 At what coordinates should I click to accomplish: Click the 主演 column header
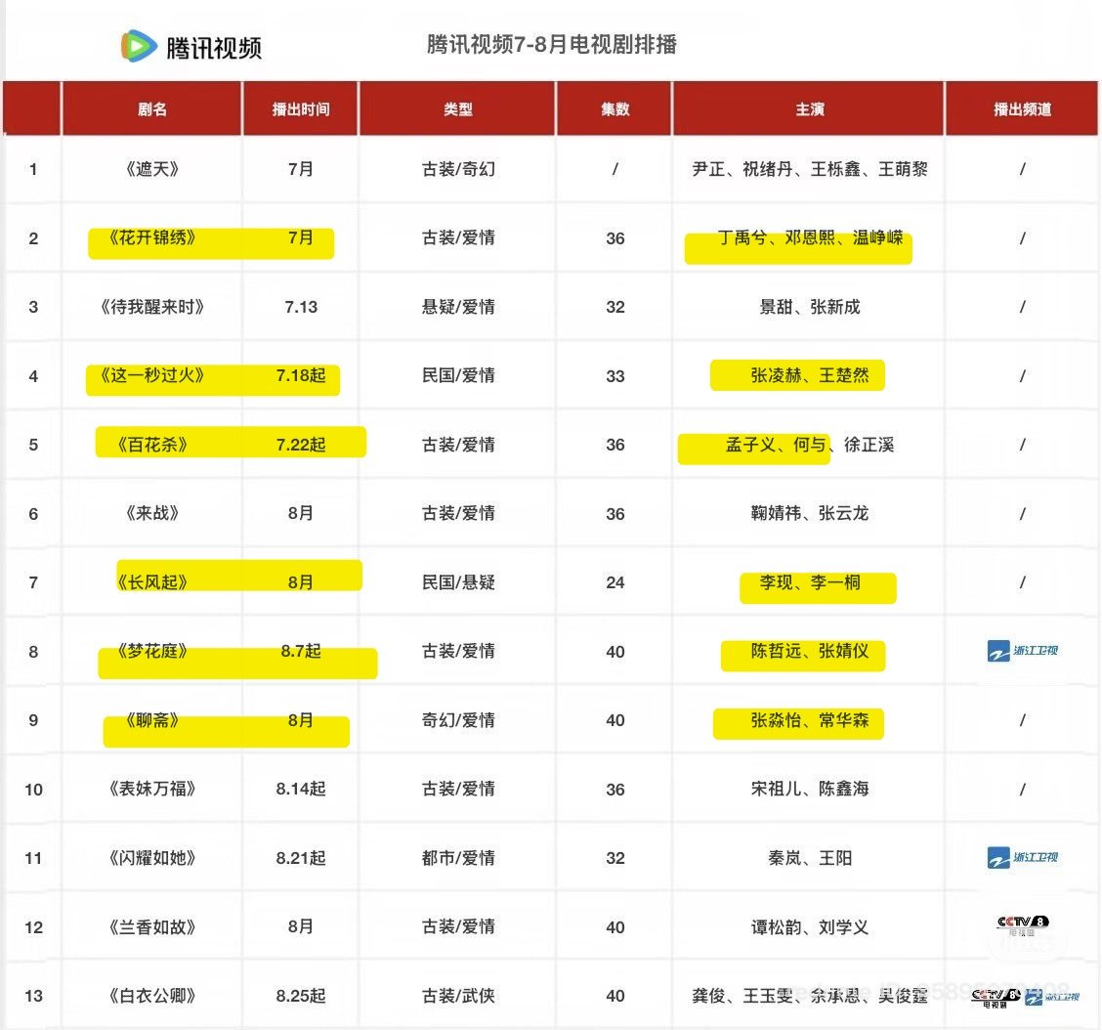(x=810, y=109)
